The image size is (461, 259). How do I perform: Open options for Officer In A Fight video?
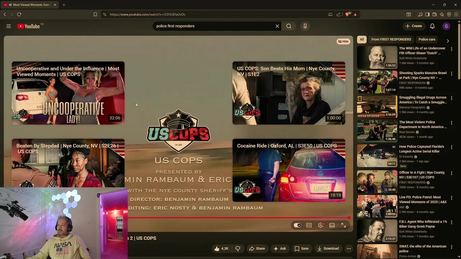[x=451, y=173]
